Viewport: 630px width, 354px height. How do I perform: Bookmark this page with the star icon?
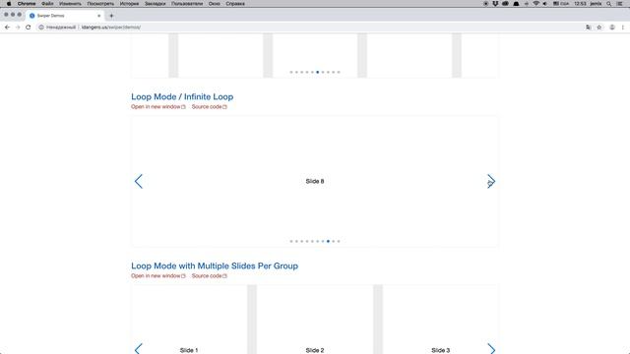tap(599, 28)
